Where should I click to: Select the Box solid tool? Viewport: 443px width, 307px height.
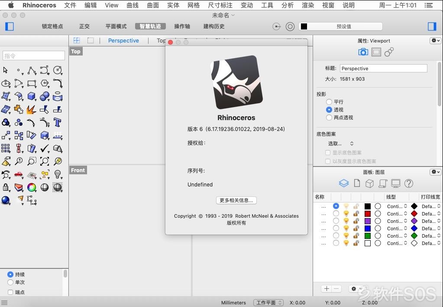pos(32,97)
